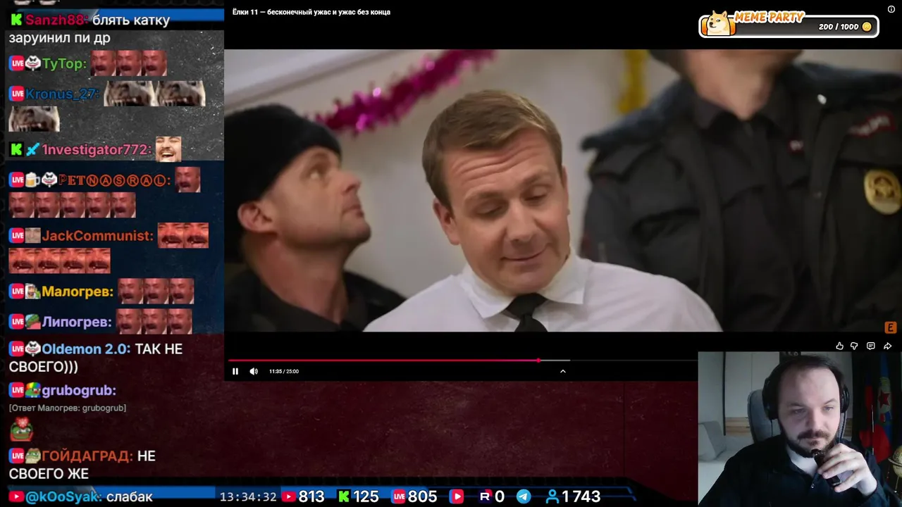
Task: Click the LIVE badge beside Kronus_27
Action: [x=17, y=94]
